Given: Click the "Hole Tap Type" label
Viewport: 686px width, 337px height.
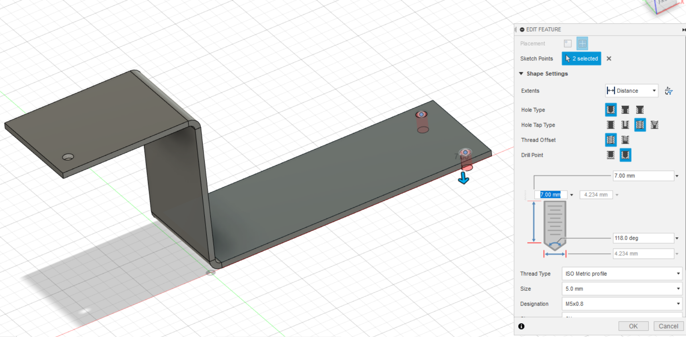Looking at the screenshot, I should click(x=538, y=125).
